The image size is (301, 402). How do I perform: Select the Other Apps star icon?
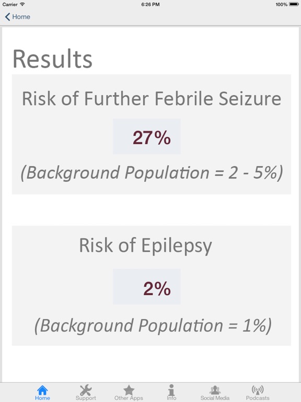tap(129, 390)
